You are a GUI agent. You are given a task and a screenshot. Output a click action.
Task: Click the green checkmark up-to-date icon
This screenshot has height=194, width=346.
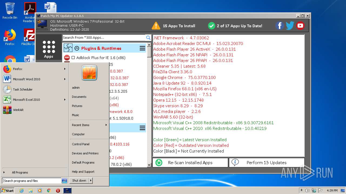pos(212,26)
